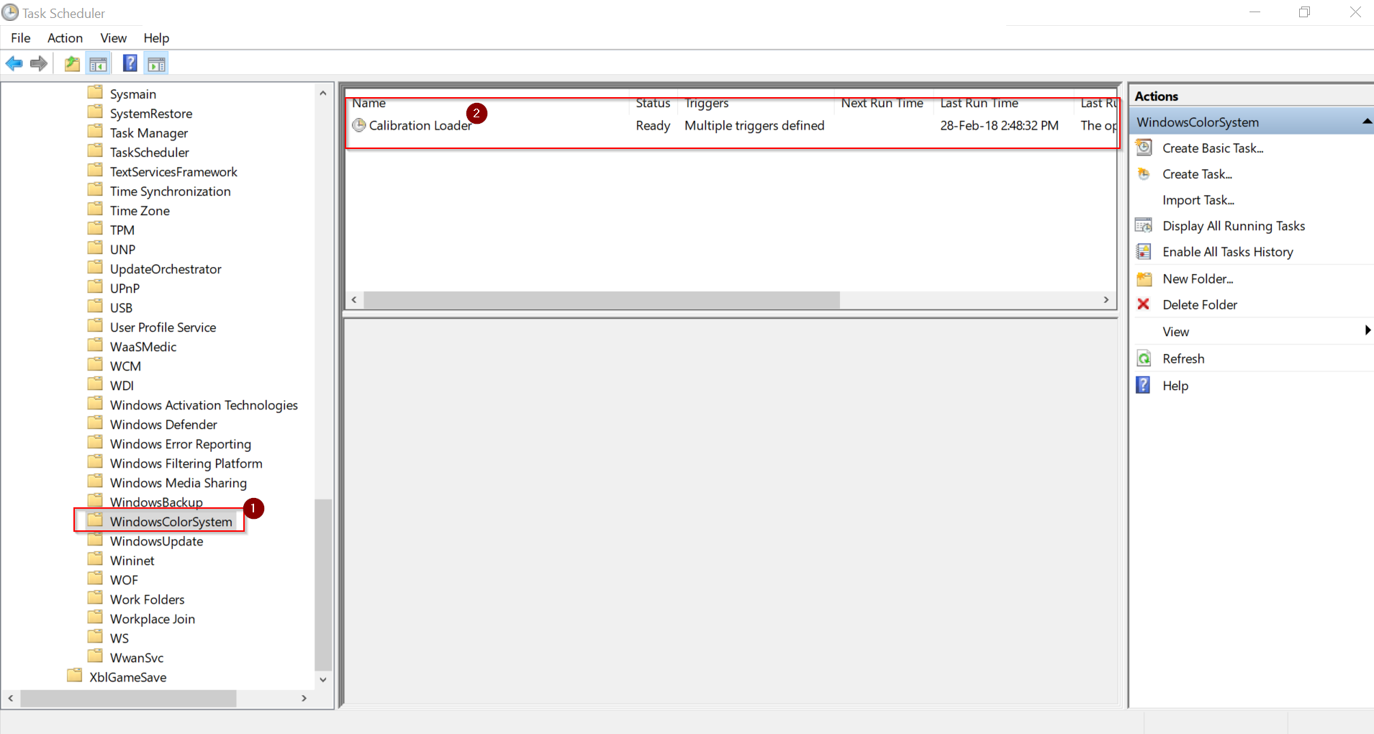The width and height of the screenshot is (1374, 734).
Task: Click the New Folder icon in Actions pane
Action: pos(1144,278)
